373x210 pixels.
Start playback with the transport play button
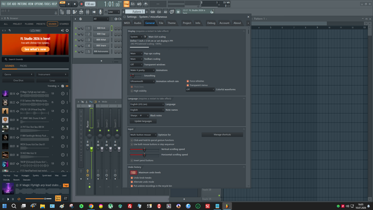pos(69,4)
